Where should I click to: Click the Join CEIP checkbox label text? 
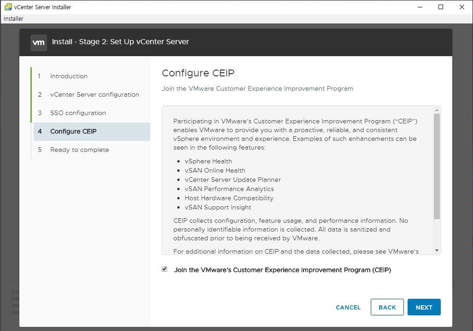pos(282,270)
